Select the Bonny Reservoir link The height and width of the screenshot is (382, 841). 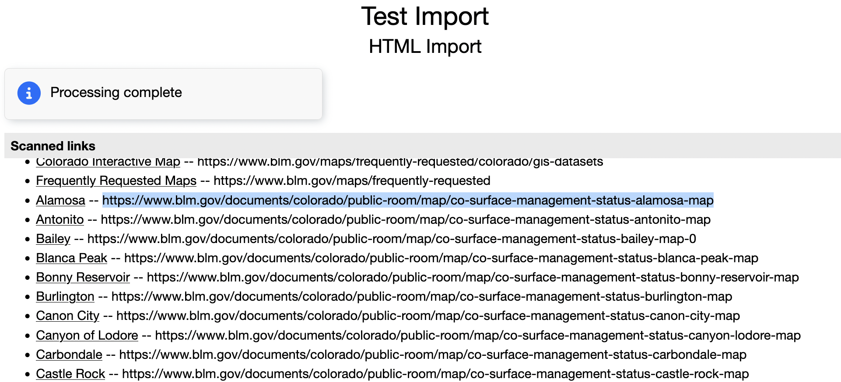point(83,277)
